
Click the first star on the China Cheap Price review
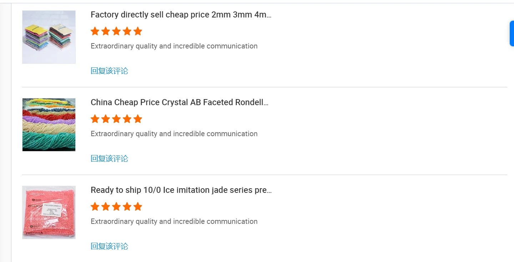tap(95, 119)
